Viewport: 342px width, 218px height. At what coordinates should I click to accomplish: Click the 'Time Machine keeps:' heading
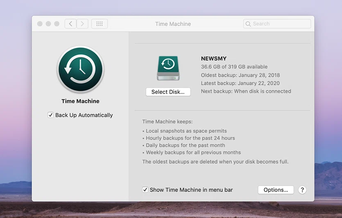click(x=168, y=121)
